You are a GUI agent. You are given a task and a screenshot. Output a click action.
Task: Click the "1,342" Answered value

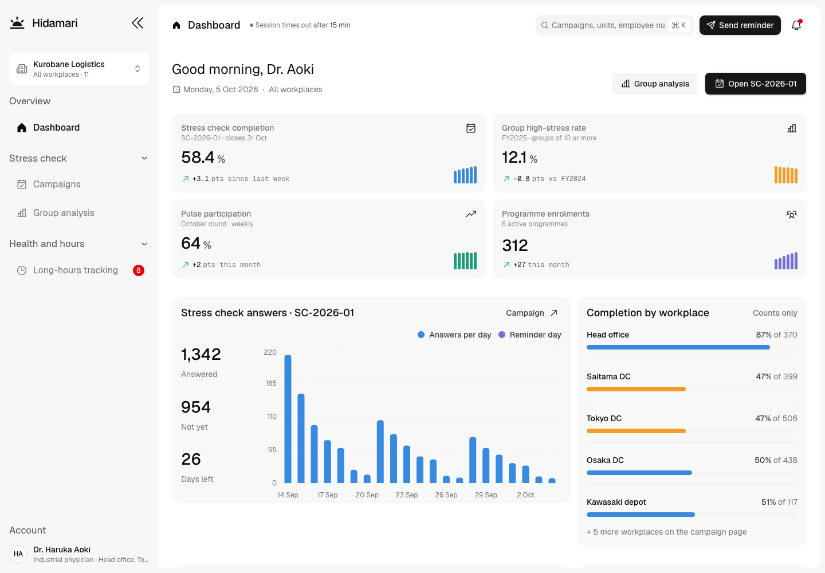pyautogui.click(x=201, y=354)
